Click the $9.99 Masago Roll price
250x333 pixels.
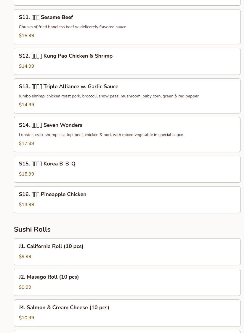click(25, 287)
